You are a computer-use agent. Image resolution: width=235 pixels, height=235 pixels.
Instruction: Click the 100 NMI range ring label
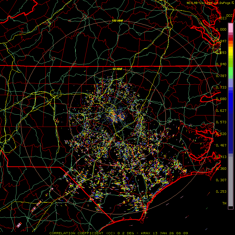[x=117, y=21]
